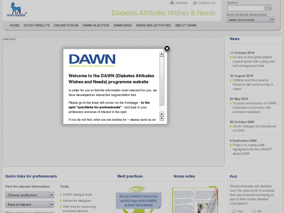This screenshot has height=213, width=284.
Task: Click the DAWN logo in popup
Action: point(92,60)
